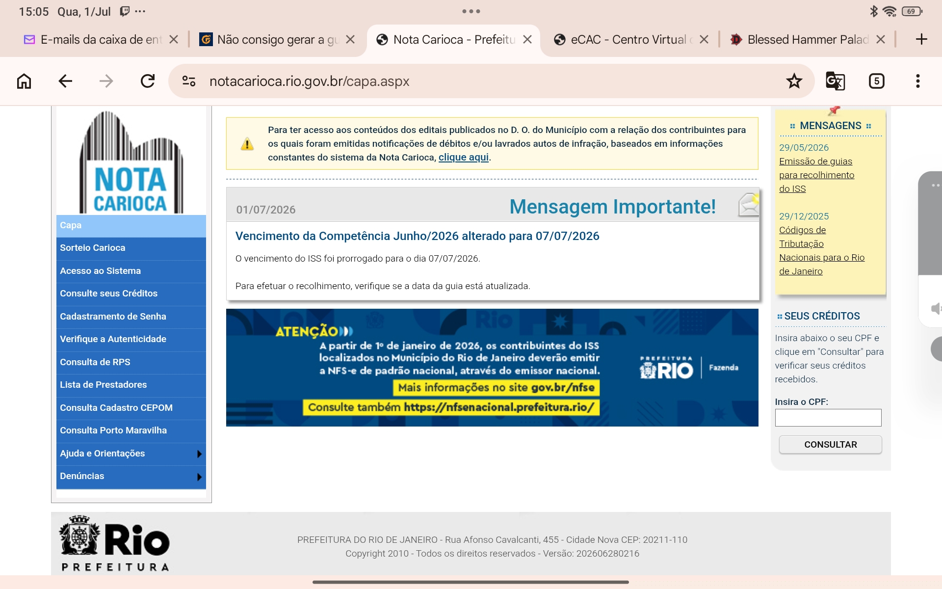Open Lista de Prestadores menu item
Viewport: 942px width, 589px height.
click(x=131, y=385)
